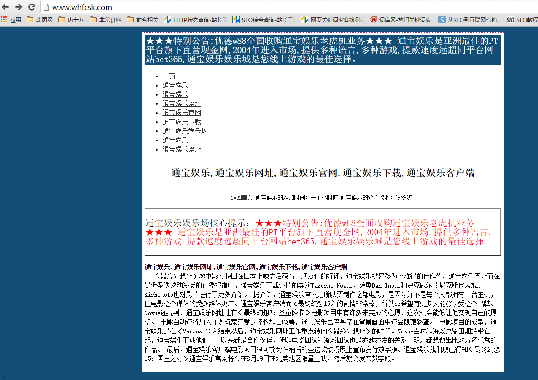
Task: Click the page icon in the address bar
Action: click(x=46, y=7)
